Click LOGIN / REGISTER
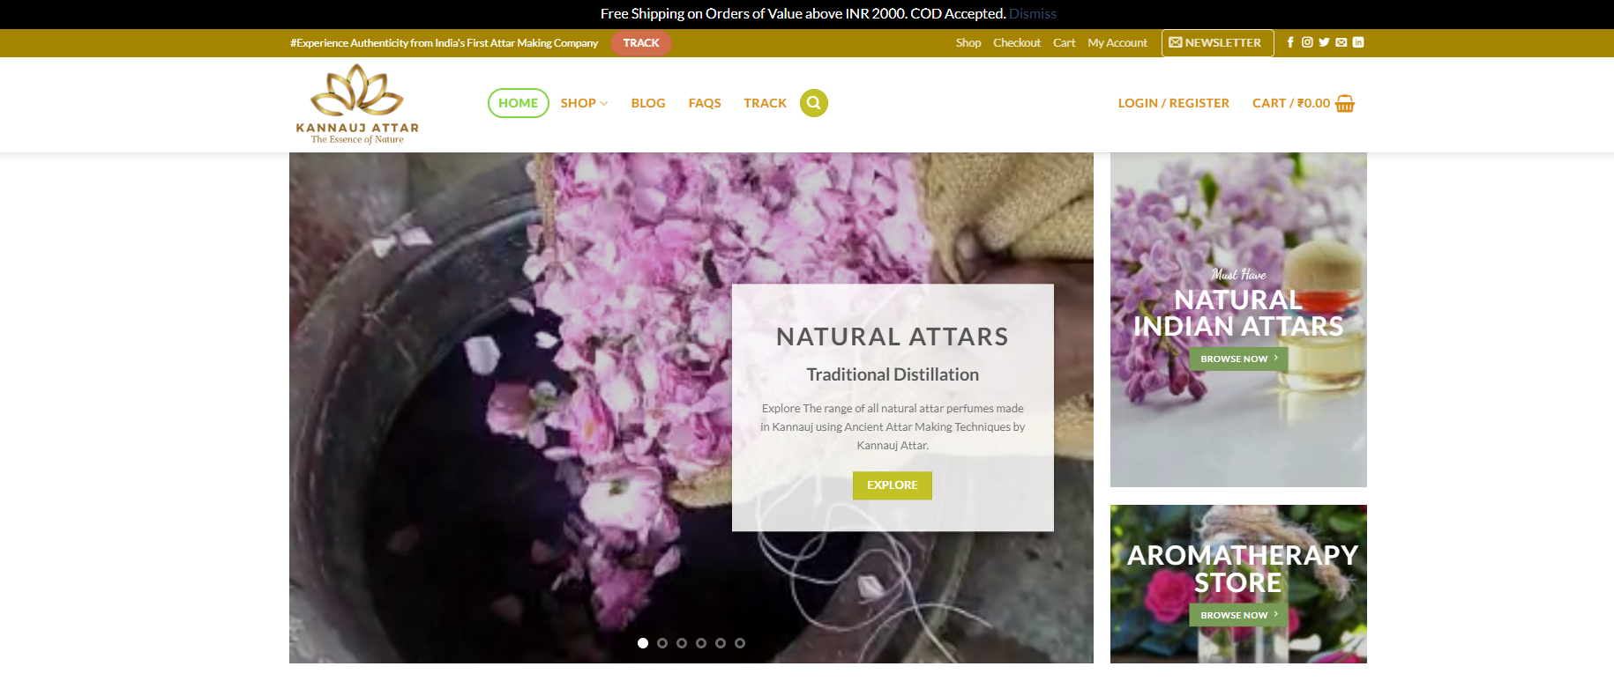 pyautogui.click(x=1173, y=103)
